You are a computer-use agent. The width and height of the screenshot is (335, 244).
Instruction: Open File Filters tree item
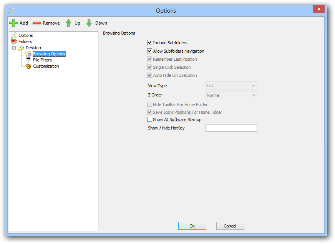(42, 60)
